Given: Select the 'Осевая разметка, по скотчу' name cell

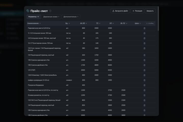Looking at the screenshot, I should click(x=39, y=95).
